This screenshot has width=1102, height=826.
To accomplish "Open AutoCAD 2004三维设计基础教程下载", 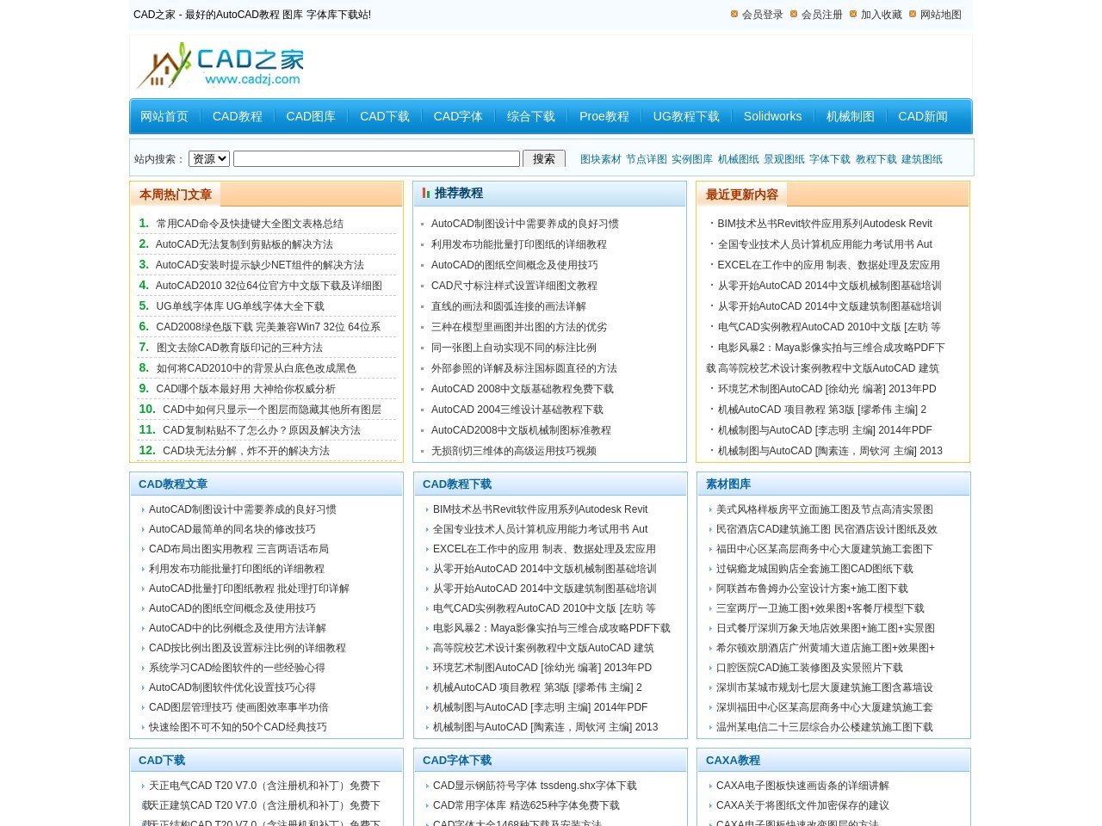I will click(x=517, y=410).
